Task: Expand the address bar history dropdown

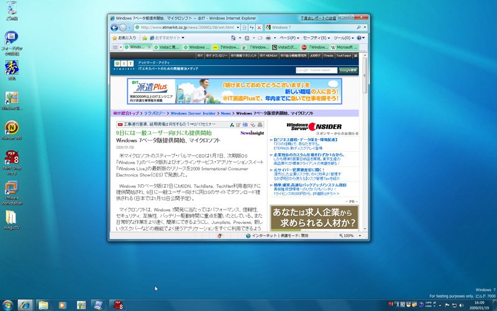Action: [238, 27]
